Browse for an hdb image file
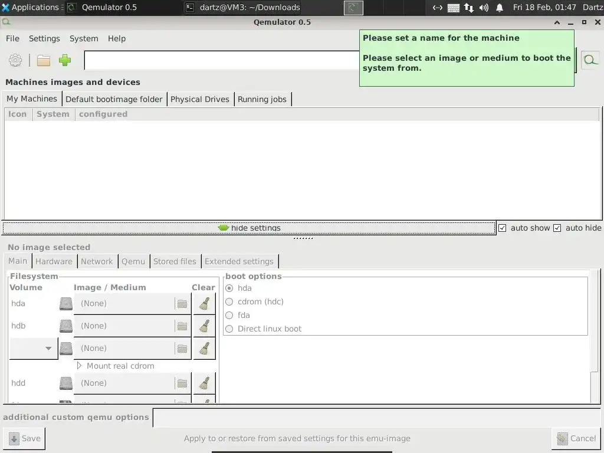Viewport: 604px width, 453px height. (182, 326)
